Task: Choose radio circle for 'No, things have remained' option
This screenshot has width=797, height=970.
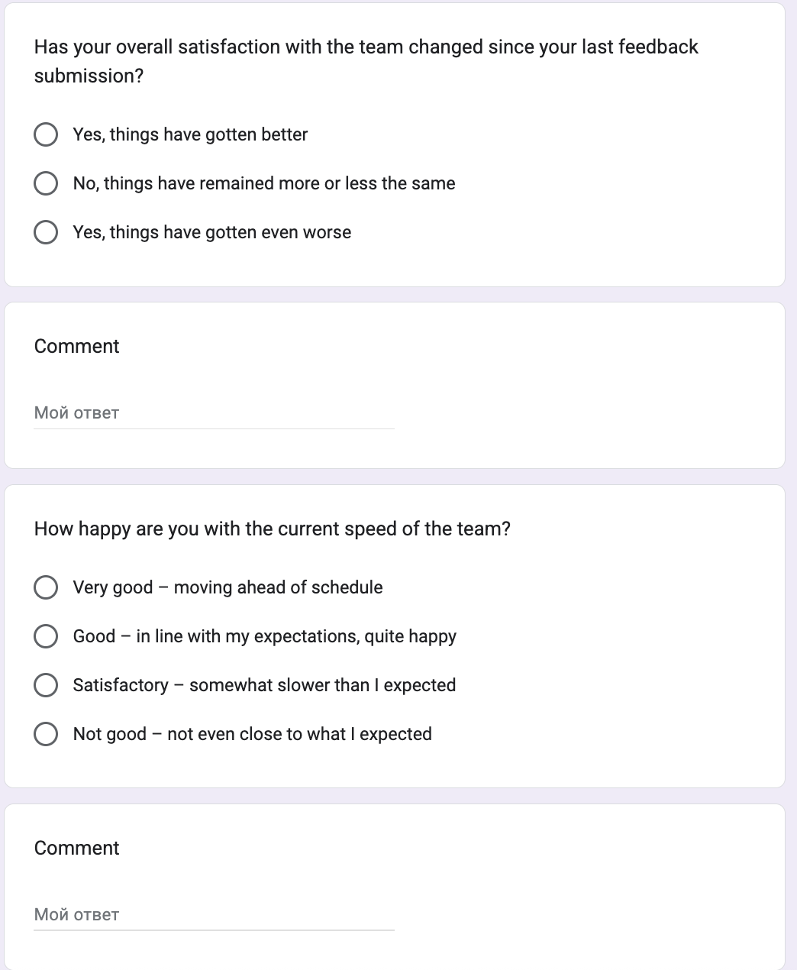Action: 46,183
